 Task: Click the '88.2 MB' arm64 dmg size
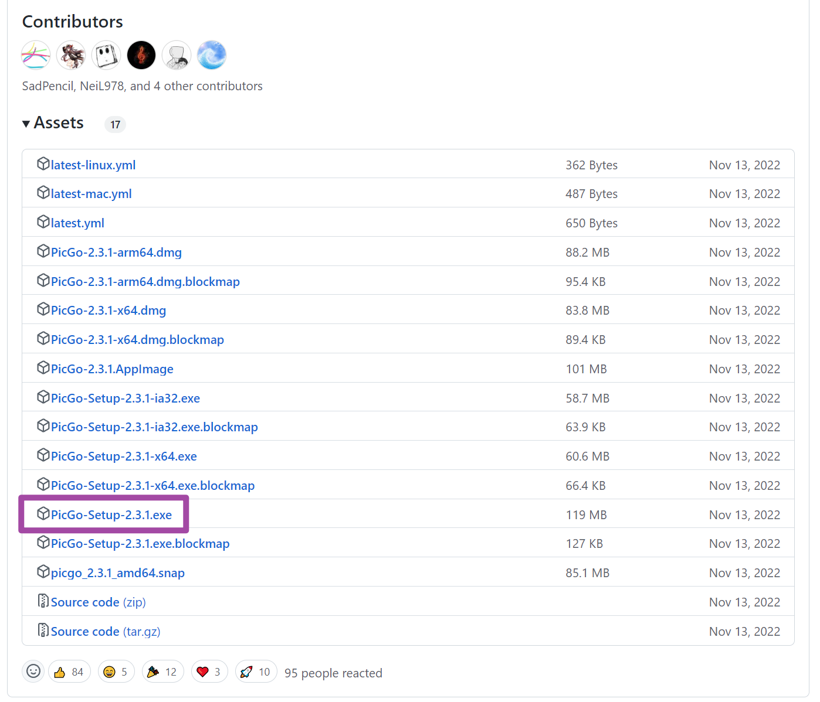(x=587, y=253)
